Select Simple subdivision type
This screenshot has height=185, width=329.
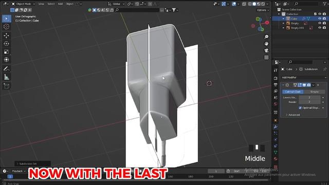[314, 91]
